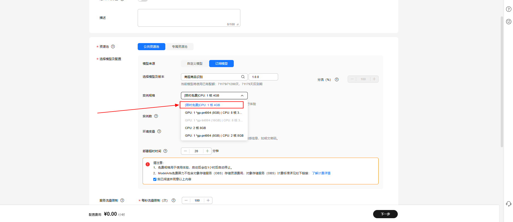This screenshot has height=222, width=513.
Task: Click the help icon next to 部署超时时间
Action: [165, 151]
